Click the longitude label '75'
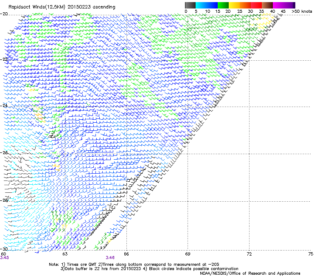314x276 pixels. point(311,254)
